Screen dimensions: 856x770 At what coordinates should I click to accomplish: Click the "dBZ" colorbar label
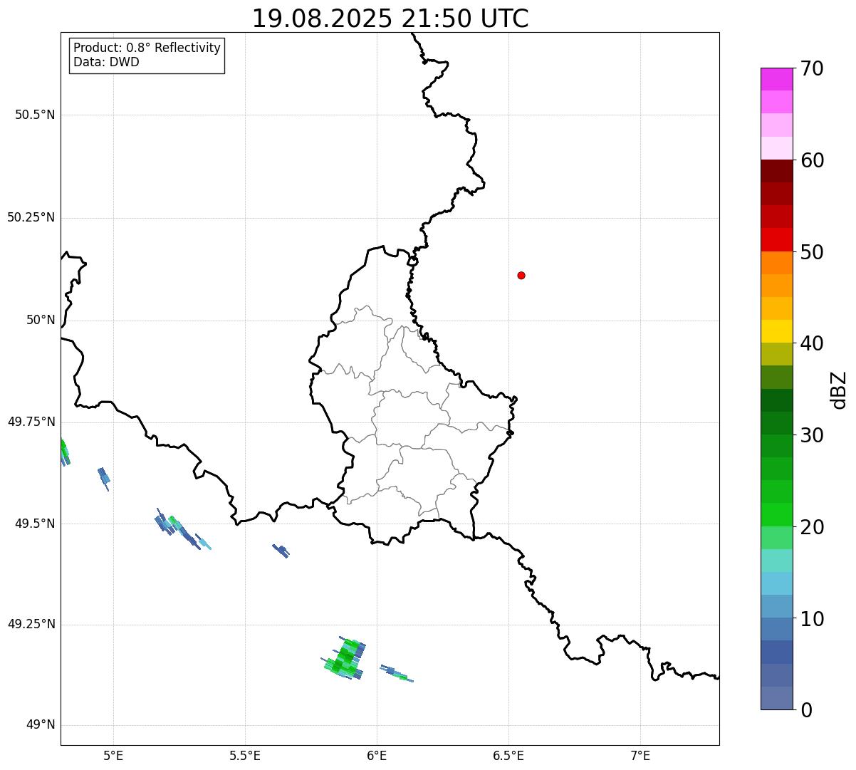(x=838, y=390)
